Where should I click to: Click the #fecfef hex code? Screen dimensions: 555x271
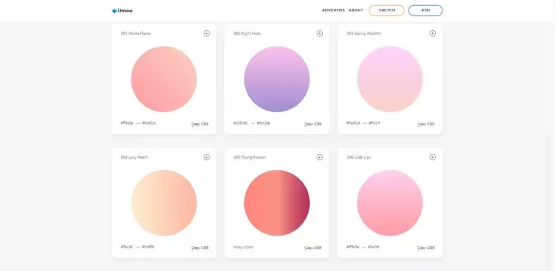[374, 247]
